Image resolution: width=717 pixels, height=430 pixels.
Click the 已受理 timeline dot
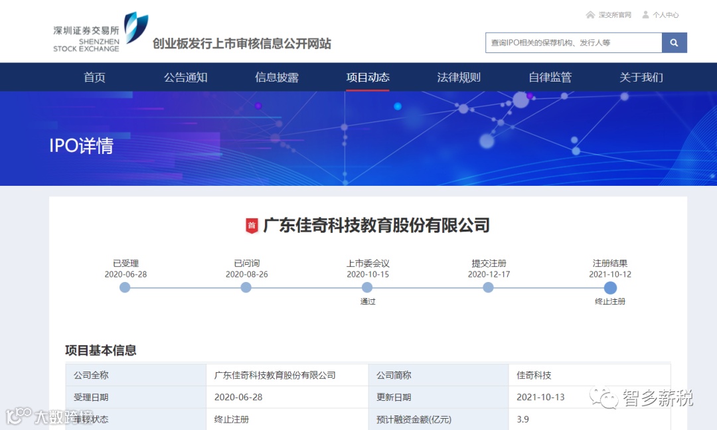125,287
